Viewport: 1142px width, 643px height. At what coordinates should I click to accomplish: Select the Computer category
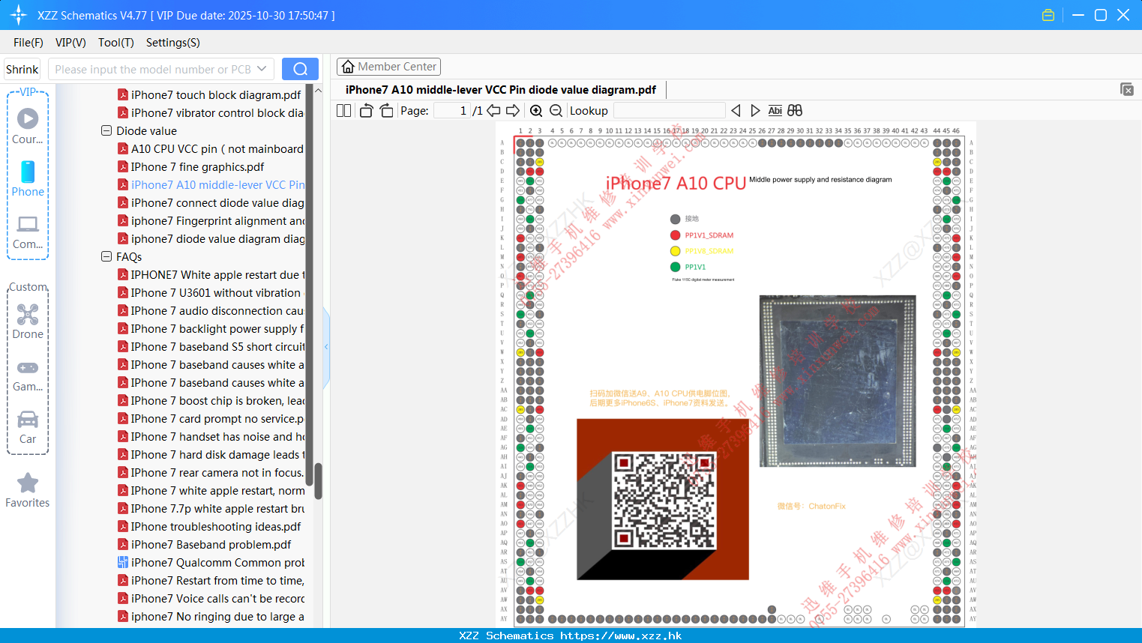(x=28, y=232)
